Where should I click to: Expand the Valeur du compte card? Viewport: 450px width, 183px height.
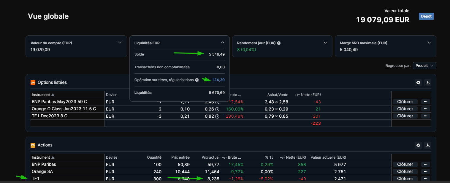[x=120, y=43]
